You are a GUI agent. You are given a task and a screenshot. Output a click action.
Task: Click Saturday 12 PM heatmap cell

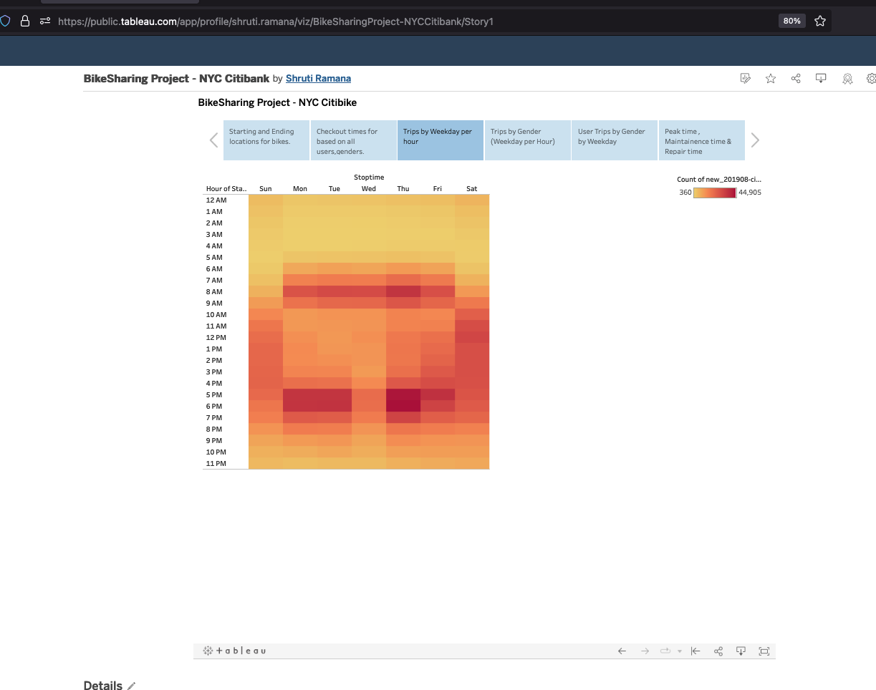[x=472, y=338]
